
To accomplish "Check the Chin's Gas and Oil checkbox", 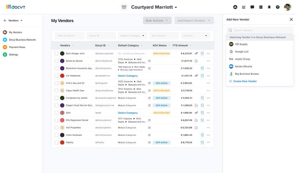I will pyautogui.click(x=56, y=83).
